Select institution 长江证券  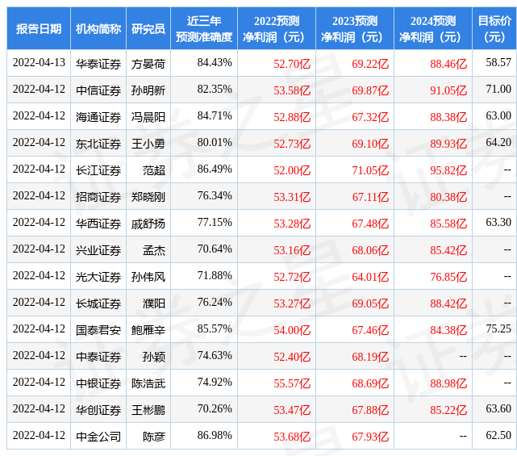tap(98, 170)
